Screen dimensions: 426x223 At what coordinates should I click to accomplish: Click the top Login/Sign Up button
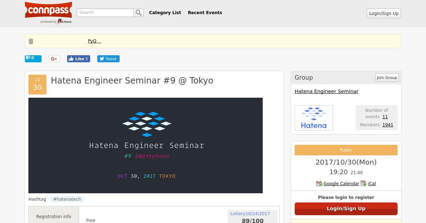coord(384,13)
